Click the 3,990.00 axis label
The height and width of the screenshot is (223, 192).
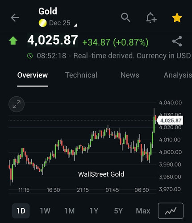click(x=170, y=165)
